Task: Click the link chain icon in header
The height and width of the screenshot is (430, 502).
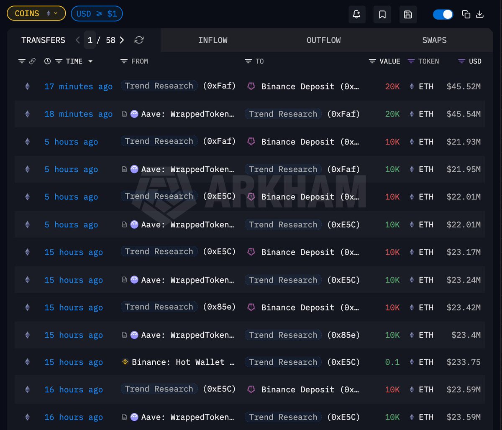Action: pyautogui.click(x=32, y=61)
